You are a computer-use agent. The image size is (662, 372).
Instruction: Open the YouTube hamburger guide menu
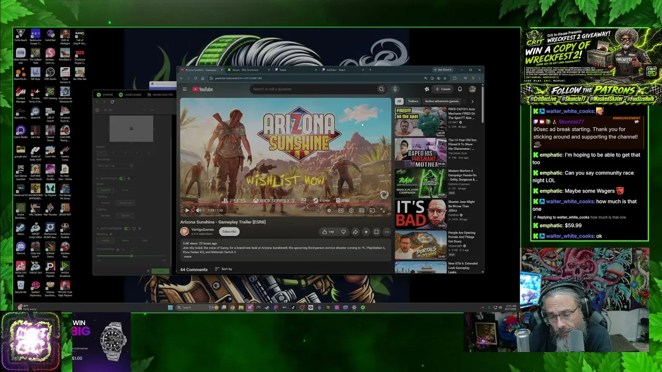[185, 89]
